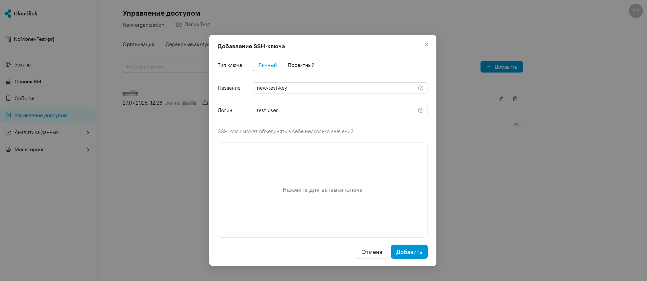Click the Список ВМ server icon
647x281 pixels.
[8, 81]
